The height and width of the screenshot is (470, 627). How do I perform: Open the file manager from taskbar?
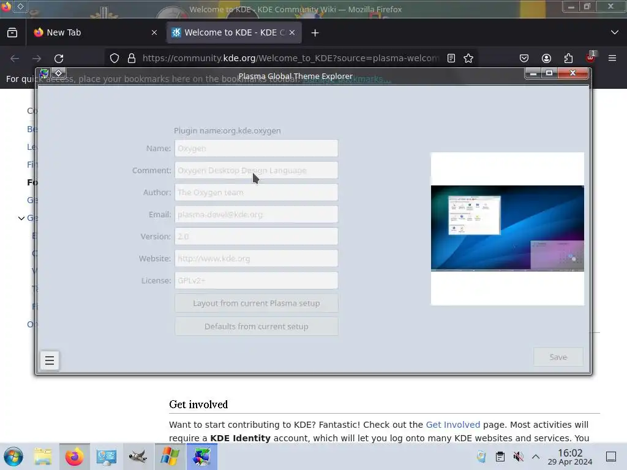click(43, 457)
